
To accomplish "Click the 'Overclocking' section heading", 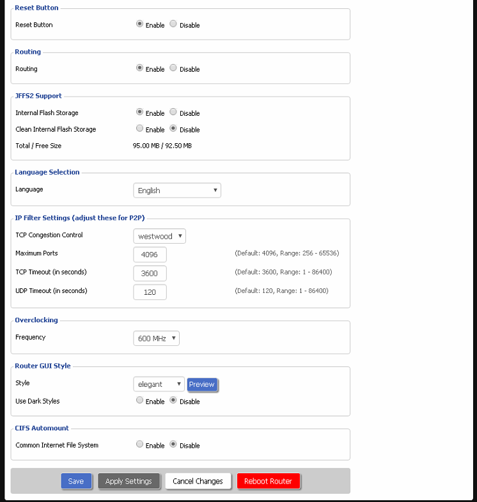I will (36, 320).
